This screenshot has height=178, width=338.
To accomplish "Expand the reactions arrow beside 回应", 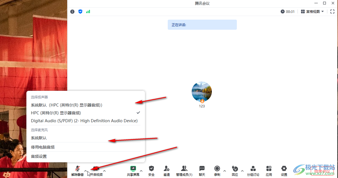I will click(x=242, y=170).
